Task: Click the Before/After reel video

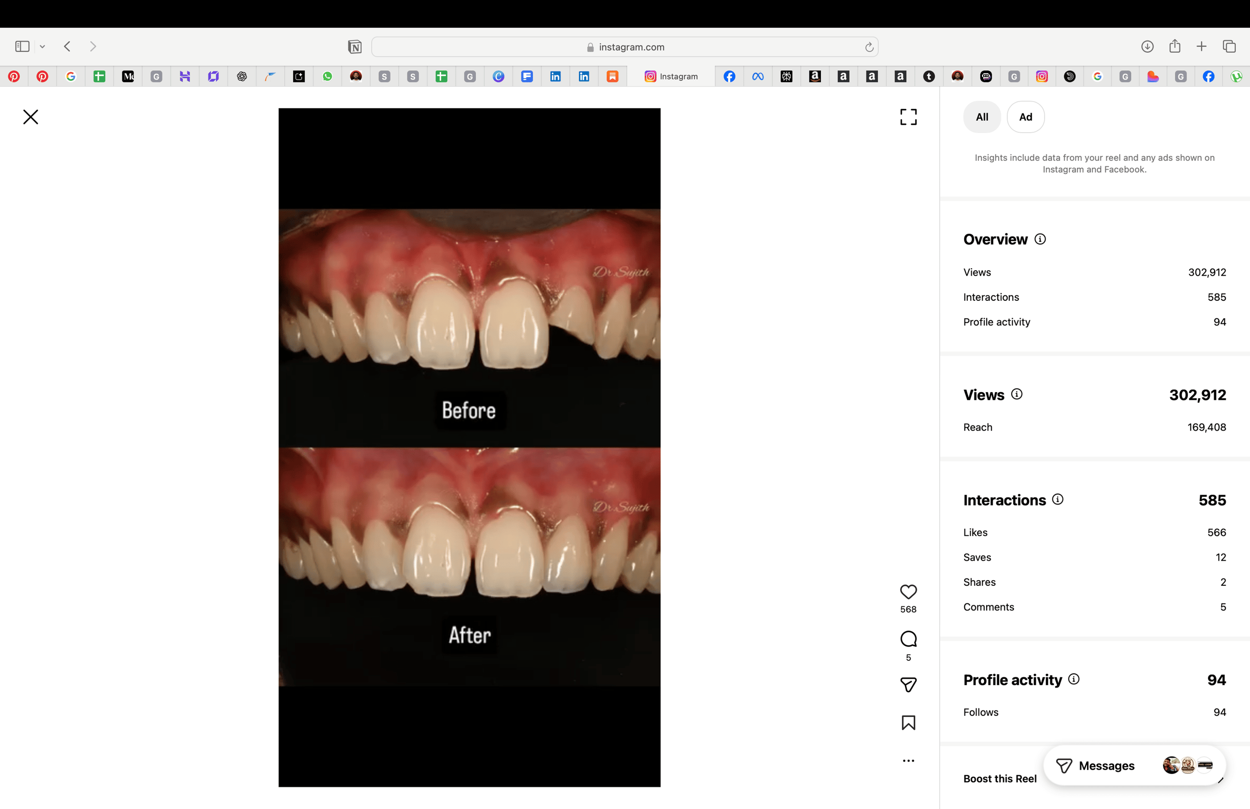Action: click(469, 447)
